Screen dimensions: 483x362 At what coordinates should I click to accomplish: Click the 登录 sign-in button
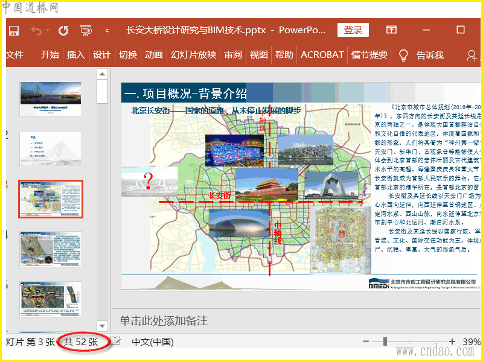point(353,30)
